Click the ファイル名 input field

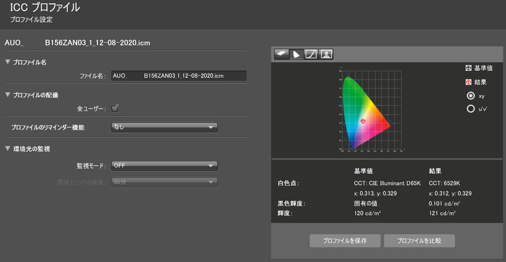(179, 76)
